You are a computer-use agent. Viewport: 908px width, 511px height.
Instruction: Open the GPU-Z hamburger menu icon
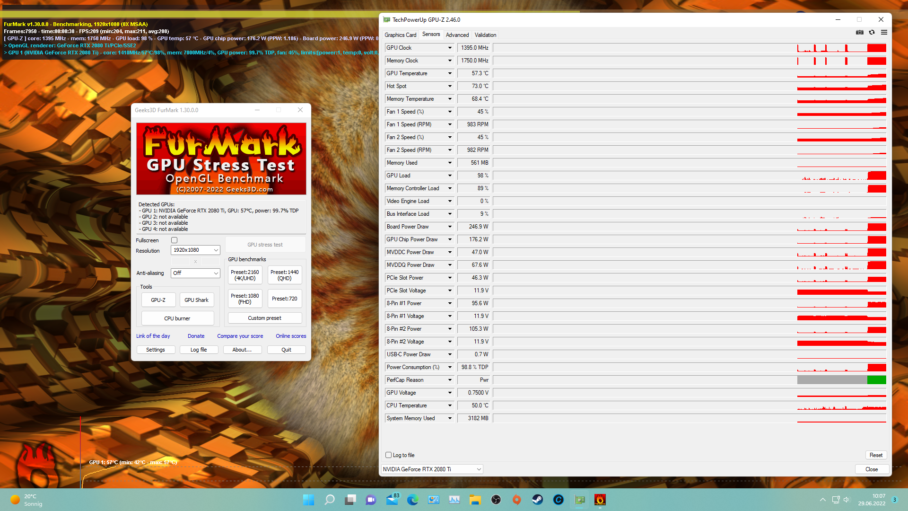click(x=884, y=32)
